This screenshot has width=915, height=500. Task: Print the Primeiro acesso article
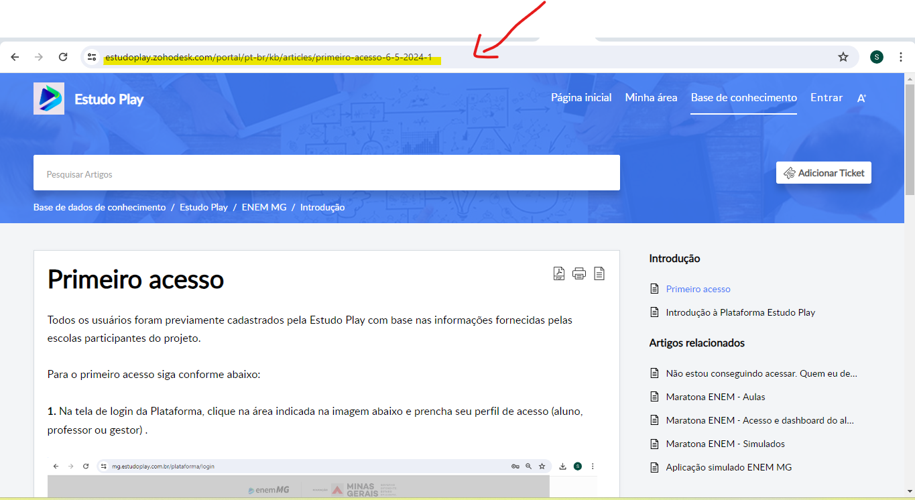point(579,273)
